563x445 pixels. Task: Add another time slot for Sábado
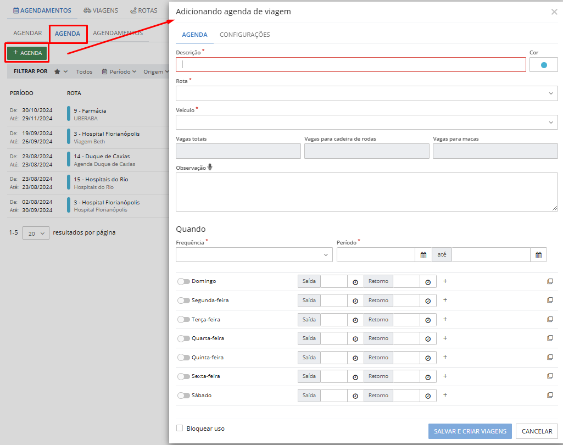tap(445, 394)
